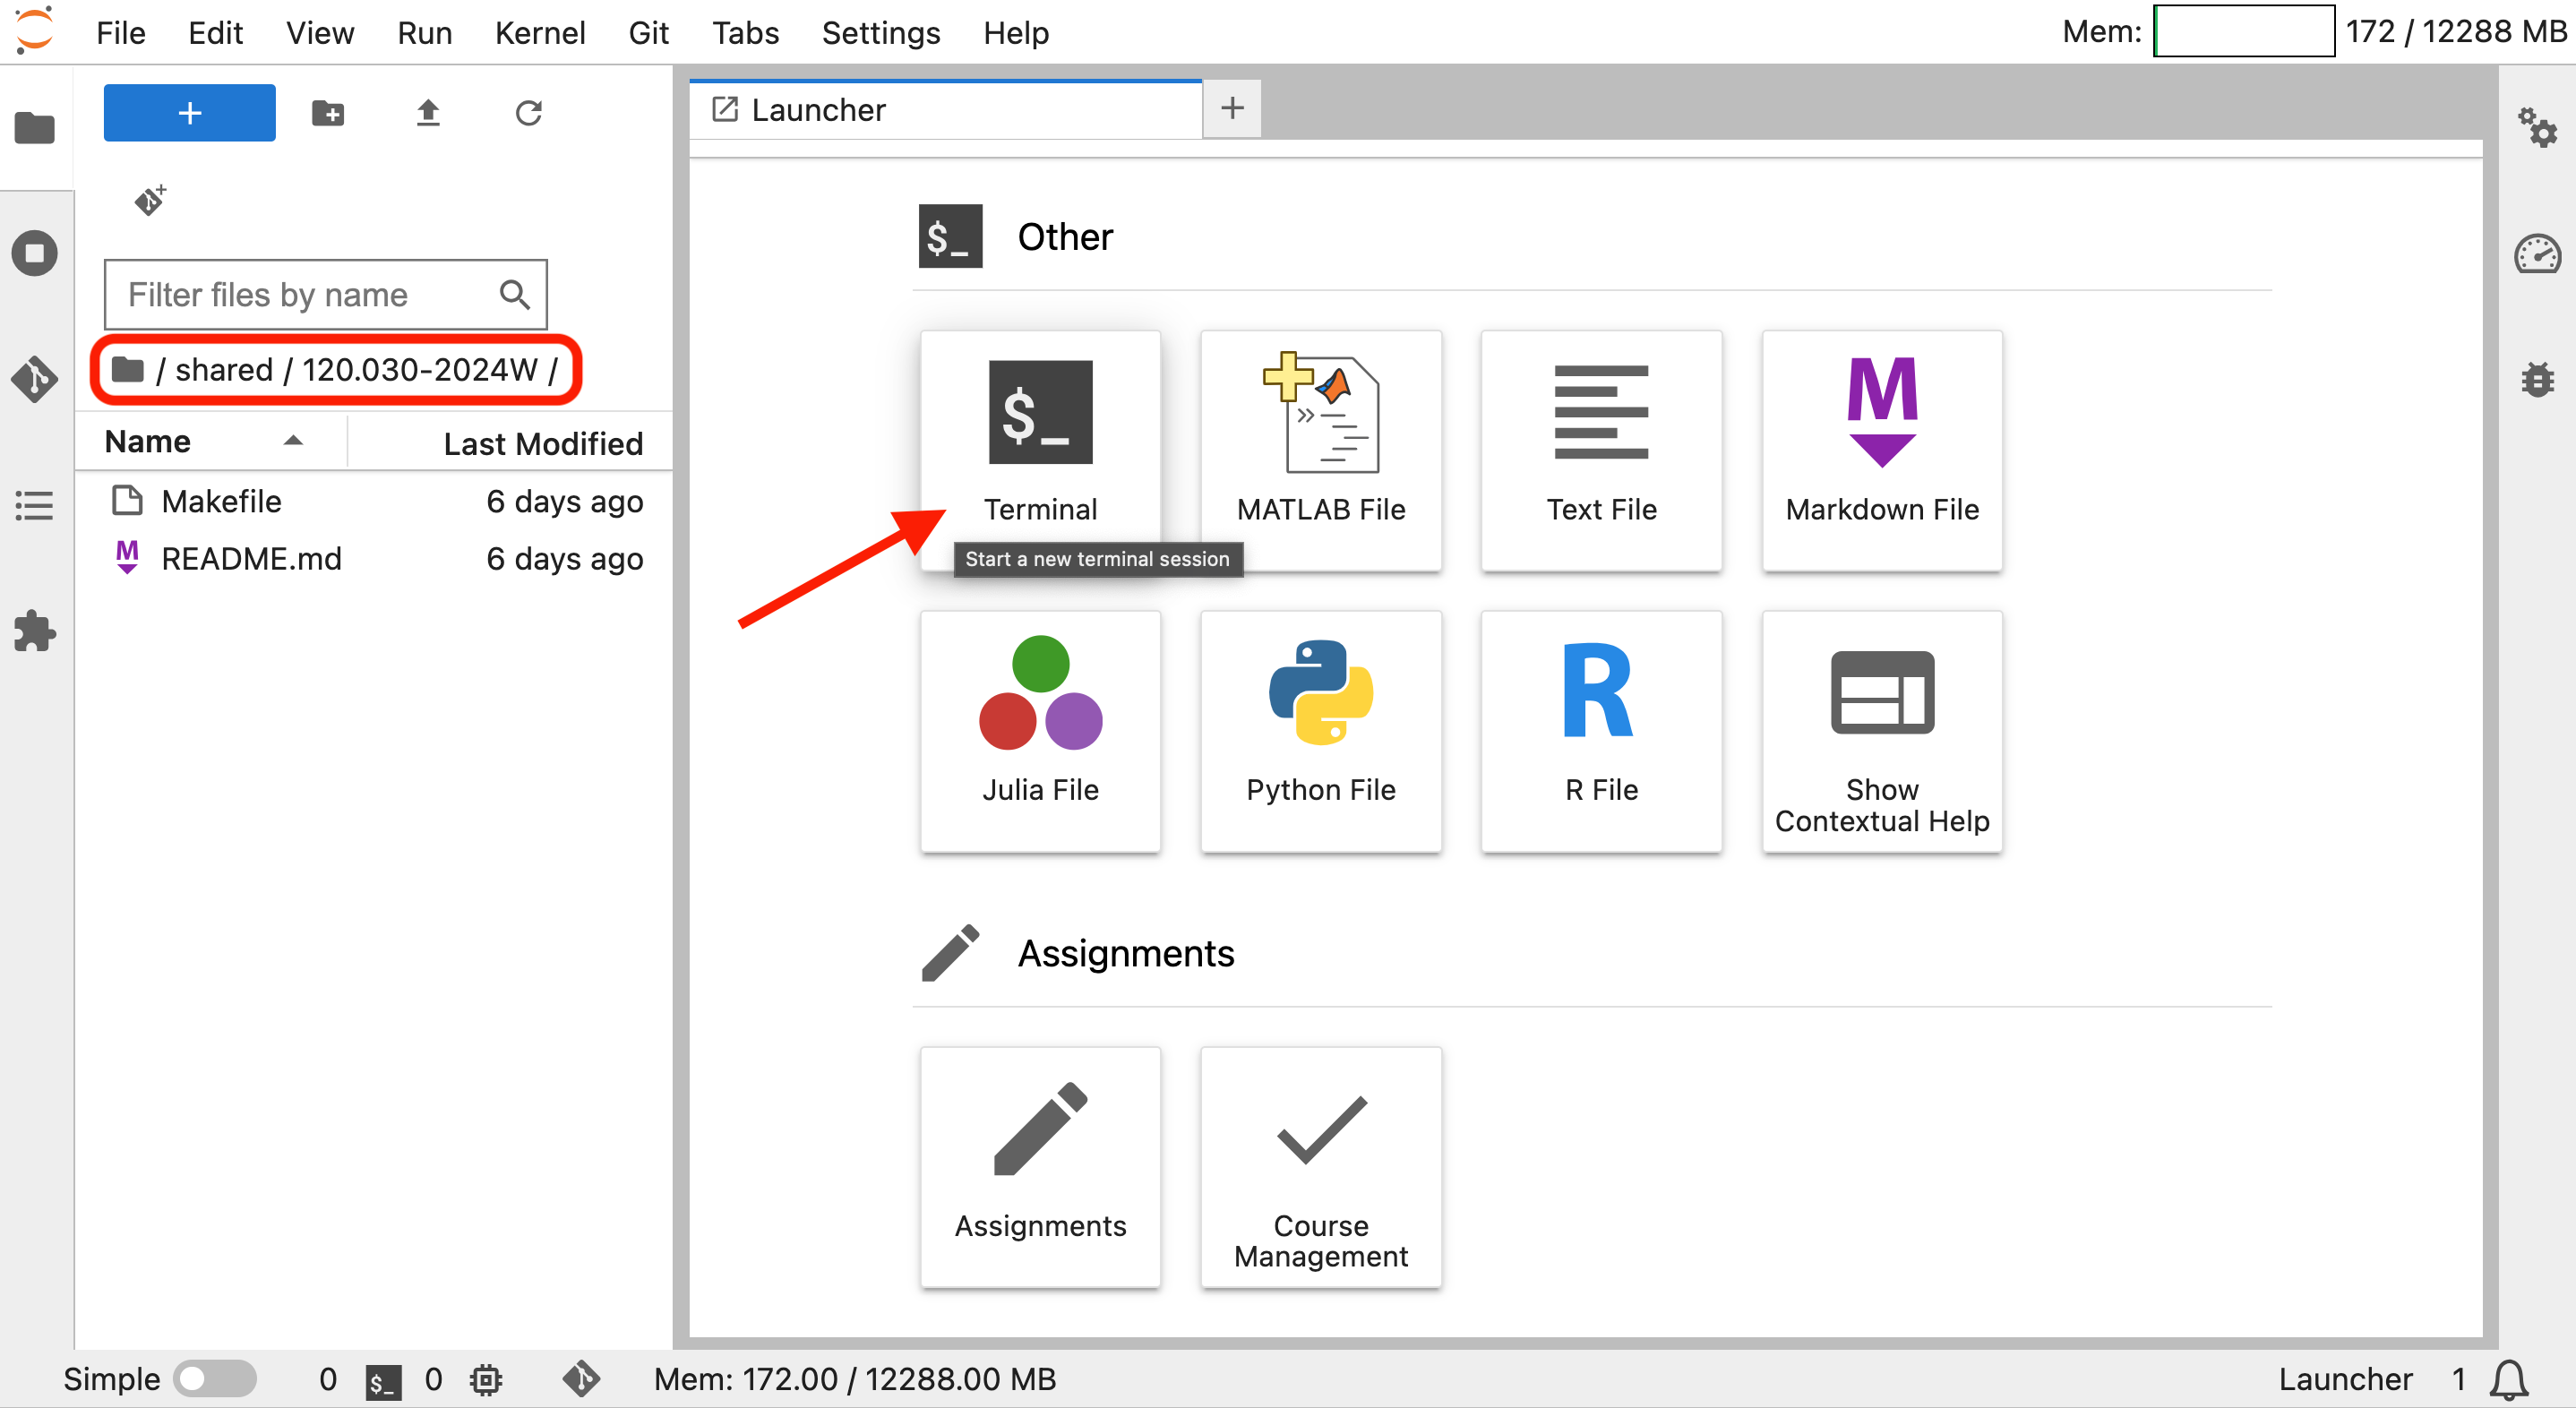Screen dimensions: 2576x1408
Task: Select the Launcher tab
Action: (818, 110)
